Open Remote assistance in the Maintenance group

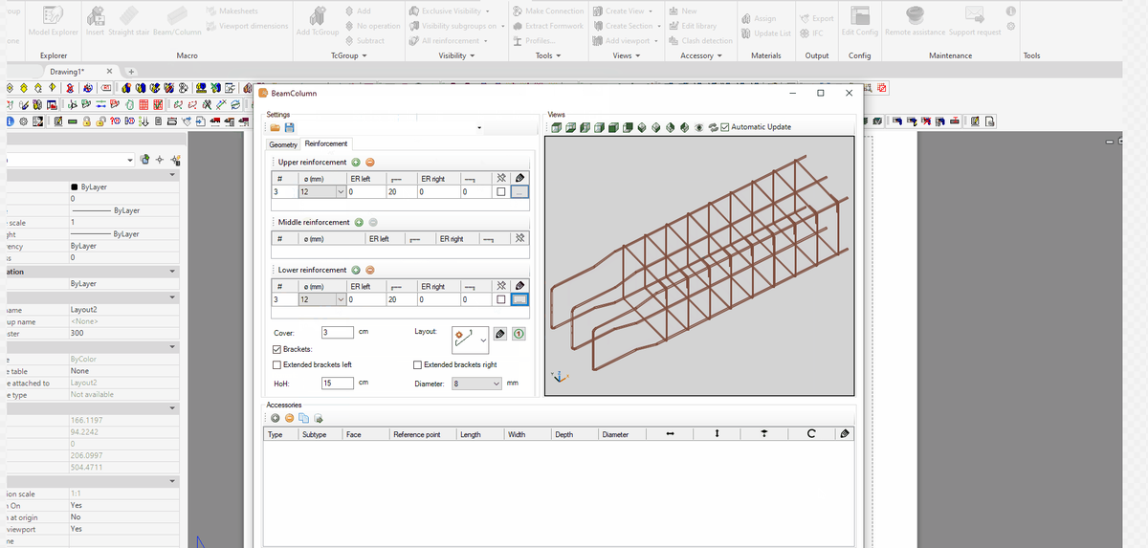[x=916, y=21]
